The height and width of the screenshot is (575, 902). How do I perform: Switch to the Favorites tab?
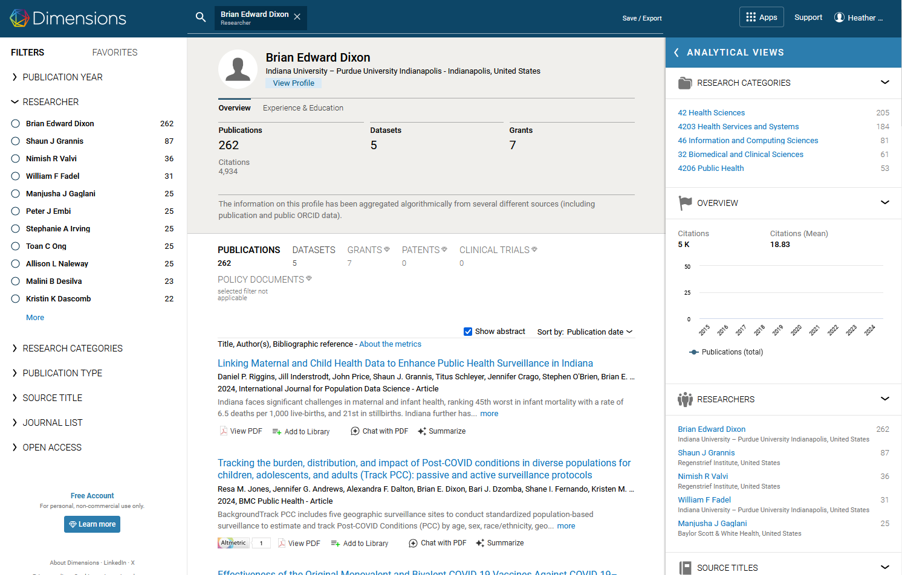(x=115, y=53)
